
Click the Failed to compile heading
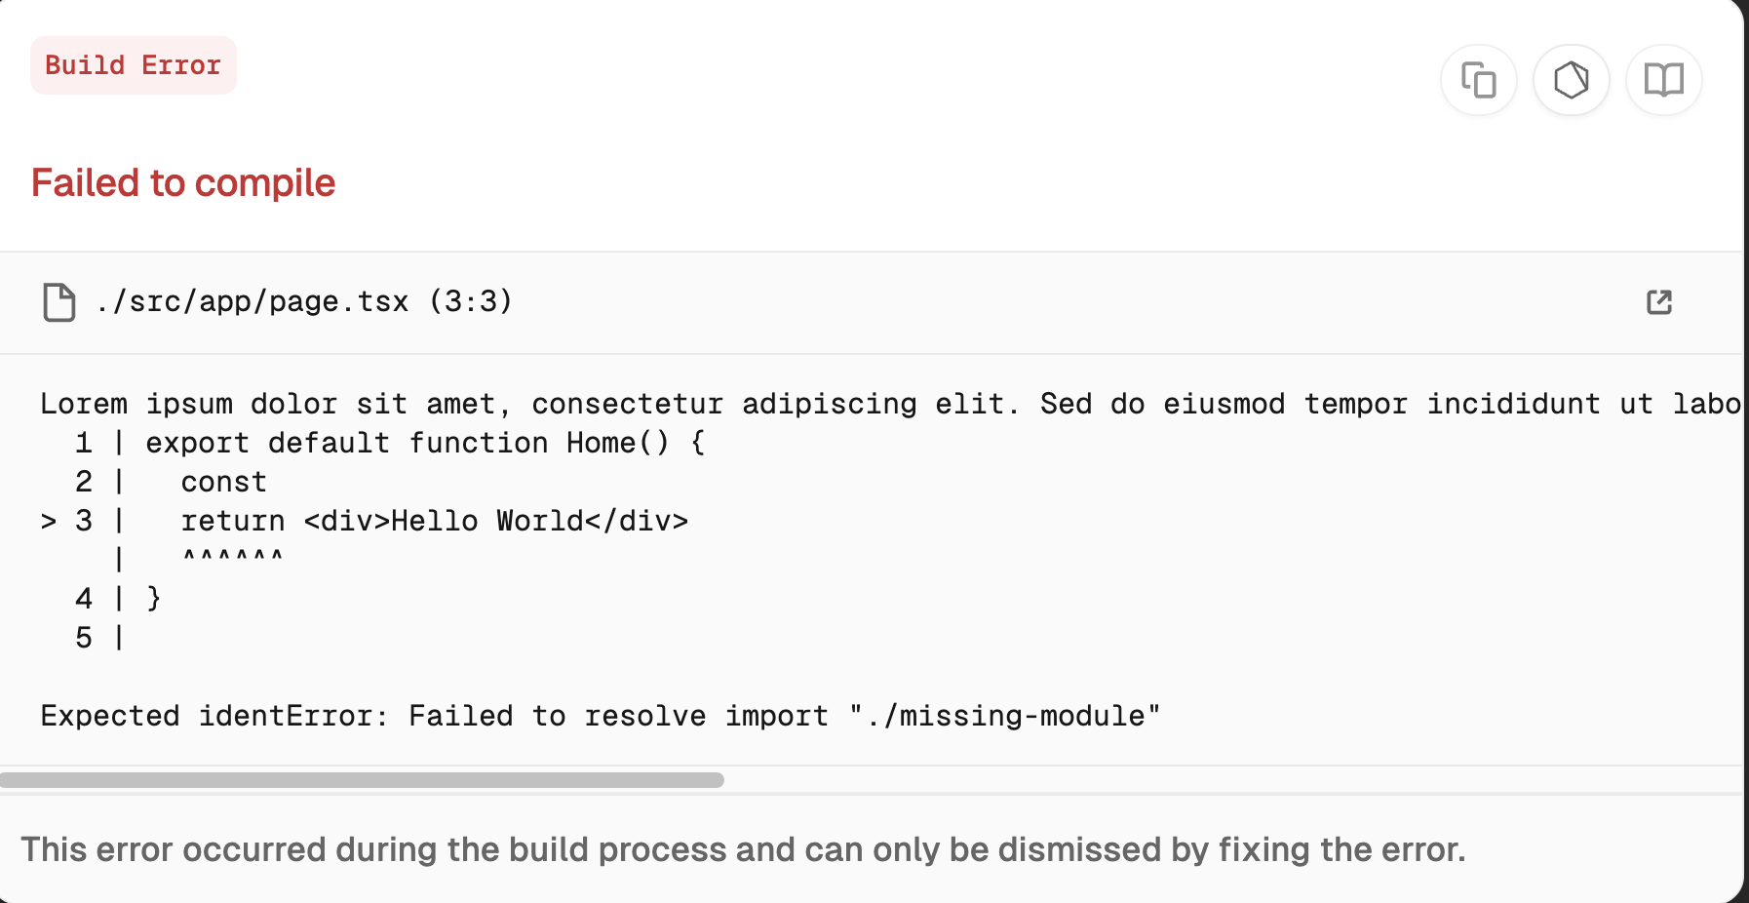[x=183, y=183]
